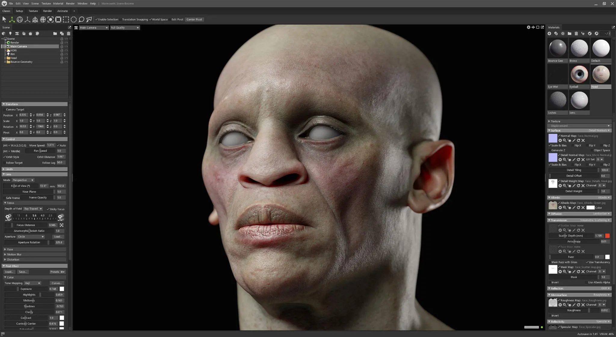Uncheck Use Translucency option
616x337 pixels.
pyautogui.click(x=587, y=262)
